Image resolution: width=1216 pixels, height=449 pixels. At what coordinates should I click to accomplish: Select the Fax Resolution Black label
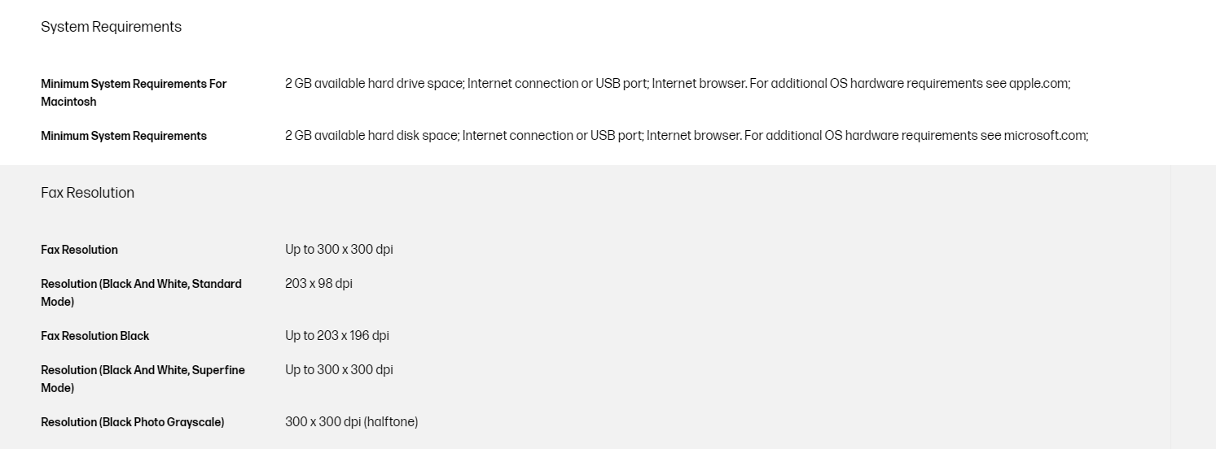(95, 336)
